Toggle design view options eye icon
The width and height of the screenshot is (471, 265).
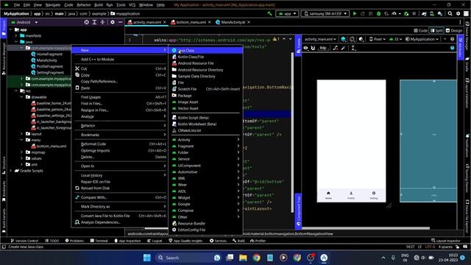tap(306, 48)
